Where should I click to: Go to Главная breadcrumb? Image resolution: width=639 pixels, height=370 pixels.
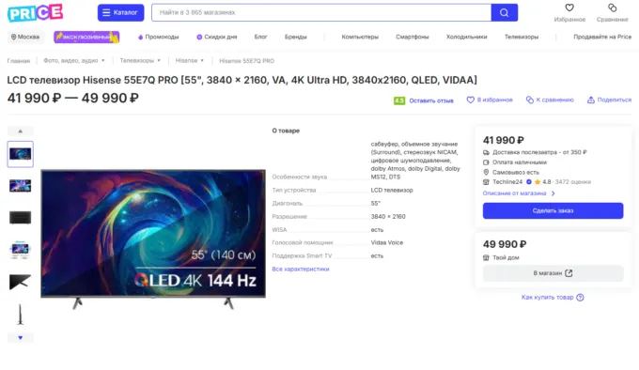(x=19, y=61)
